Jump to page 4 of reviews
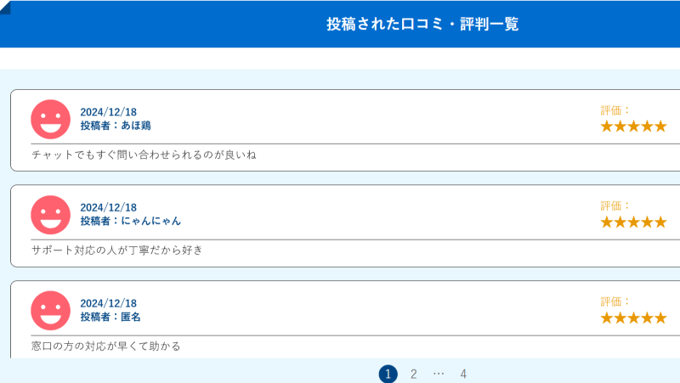Image resolution: width=680 pixels, height=383 pixels. [x=463, y=374]
